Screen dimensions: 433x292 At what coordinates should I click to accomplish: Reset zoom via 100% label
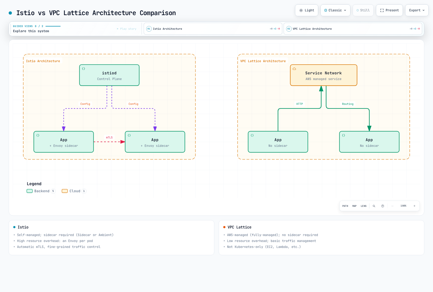(x=404, y=206)
